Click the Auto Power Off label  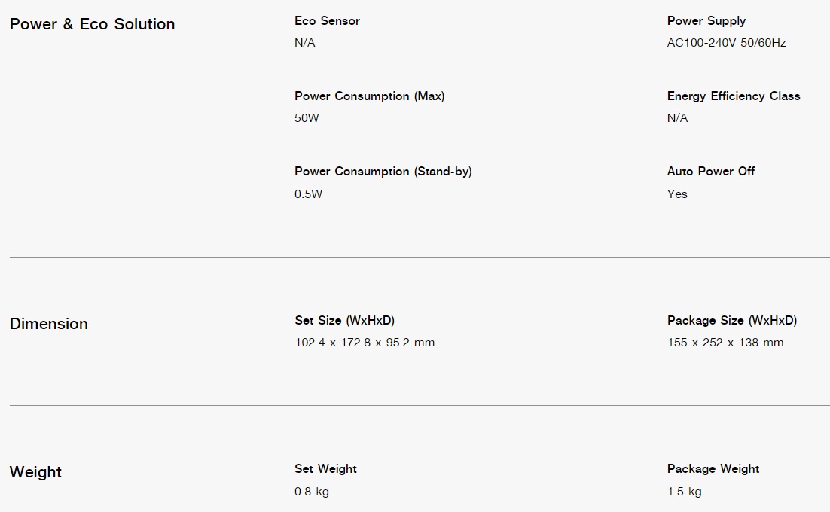(x=711, y=172)
